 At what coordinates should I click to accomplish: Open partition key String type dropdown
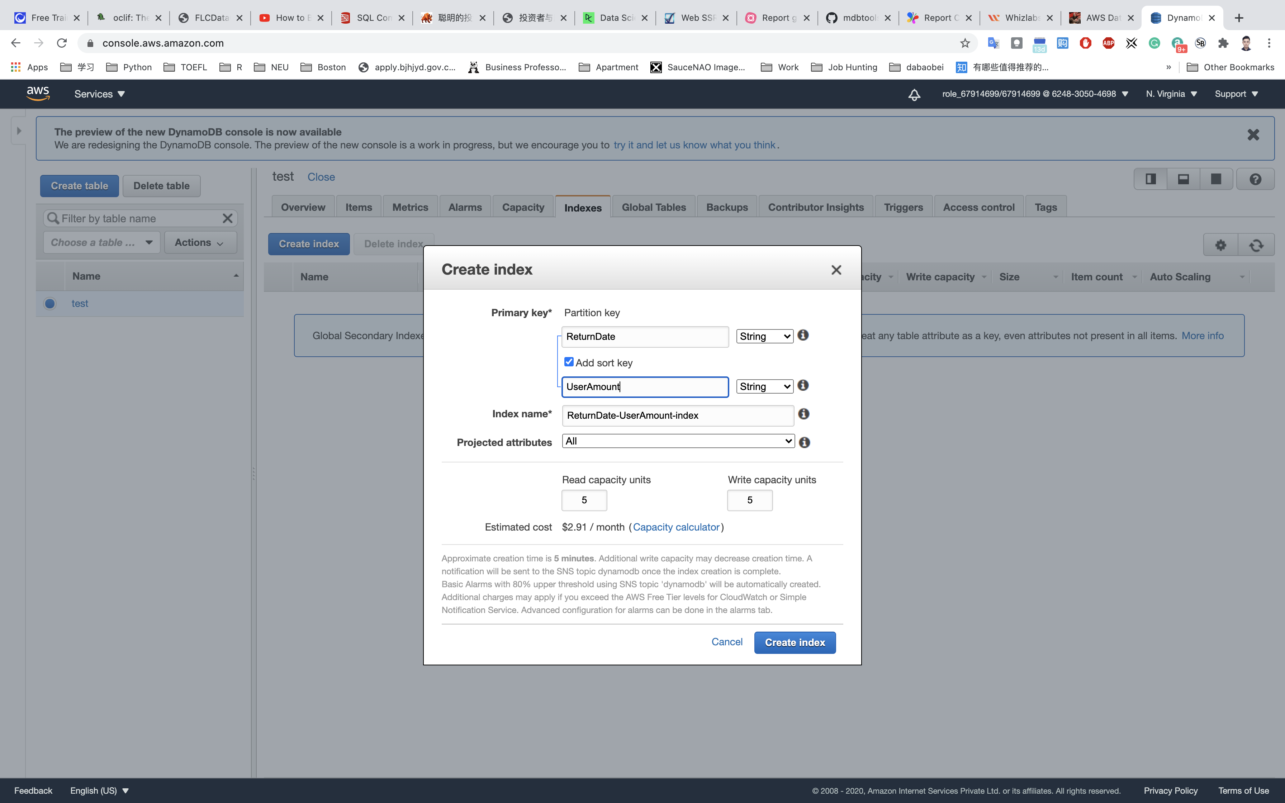coord(765,336)
